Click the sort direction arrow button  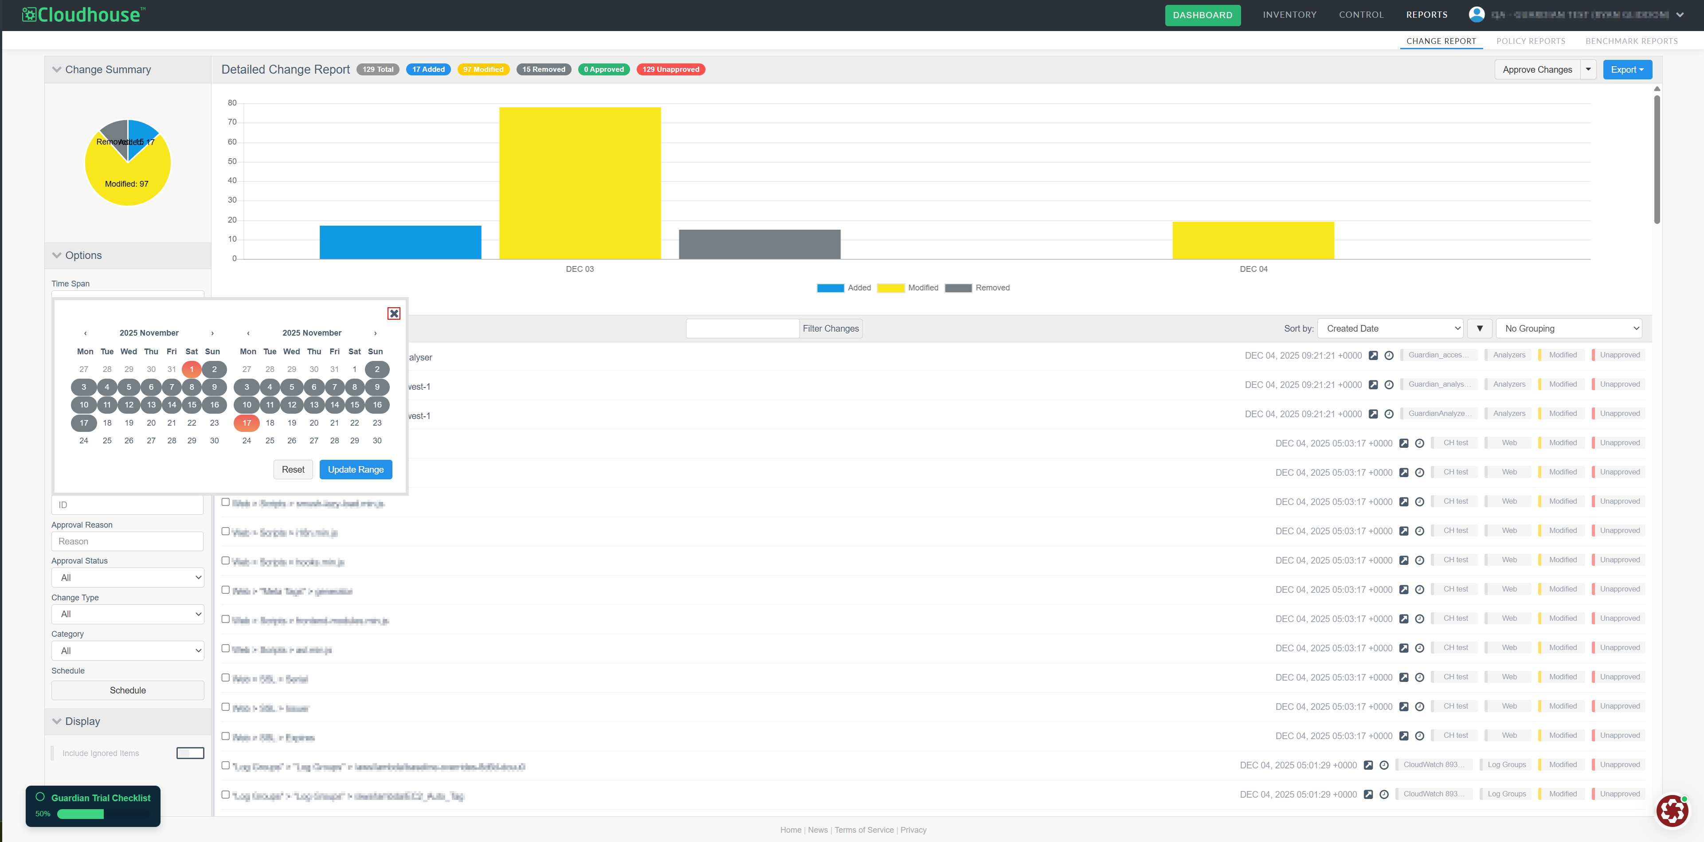pos(1479,329)
